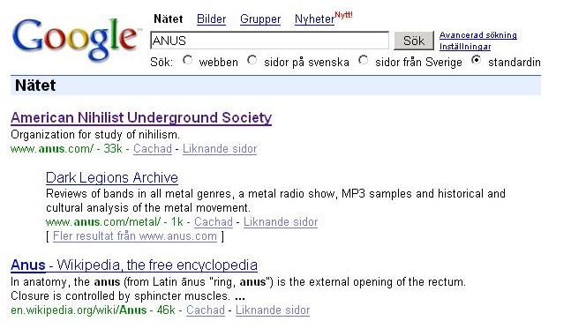
Task: View Cachad version of Wikipedia result
Action: coord(206,310)
